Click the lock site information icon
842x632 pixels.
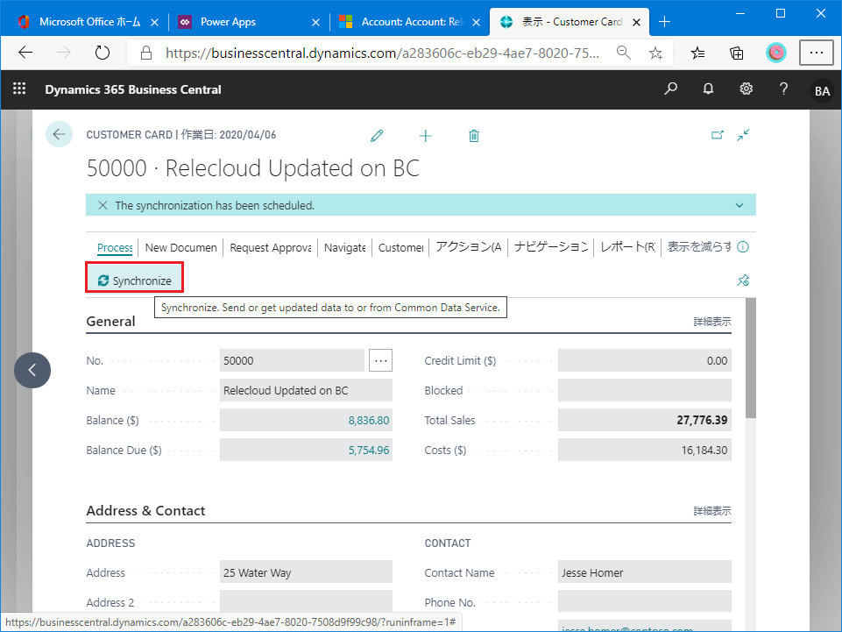pos(145,52)
